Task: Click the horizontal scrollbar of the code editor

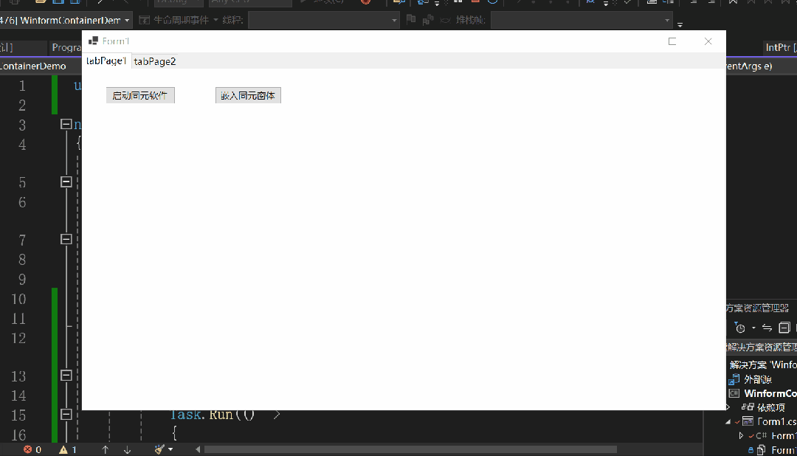Action: (411, 449)
